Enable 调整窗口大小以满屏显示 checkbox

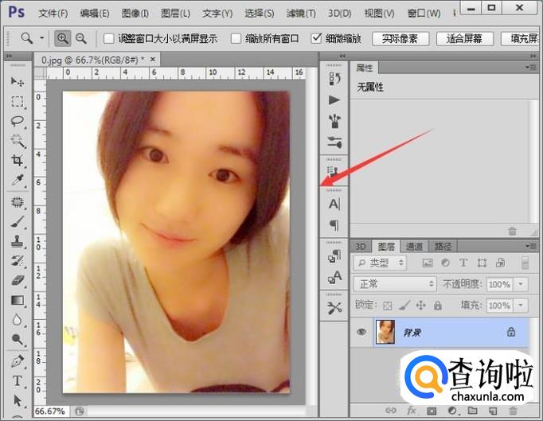tap(109, 38)
